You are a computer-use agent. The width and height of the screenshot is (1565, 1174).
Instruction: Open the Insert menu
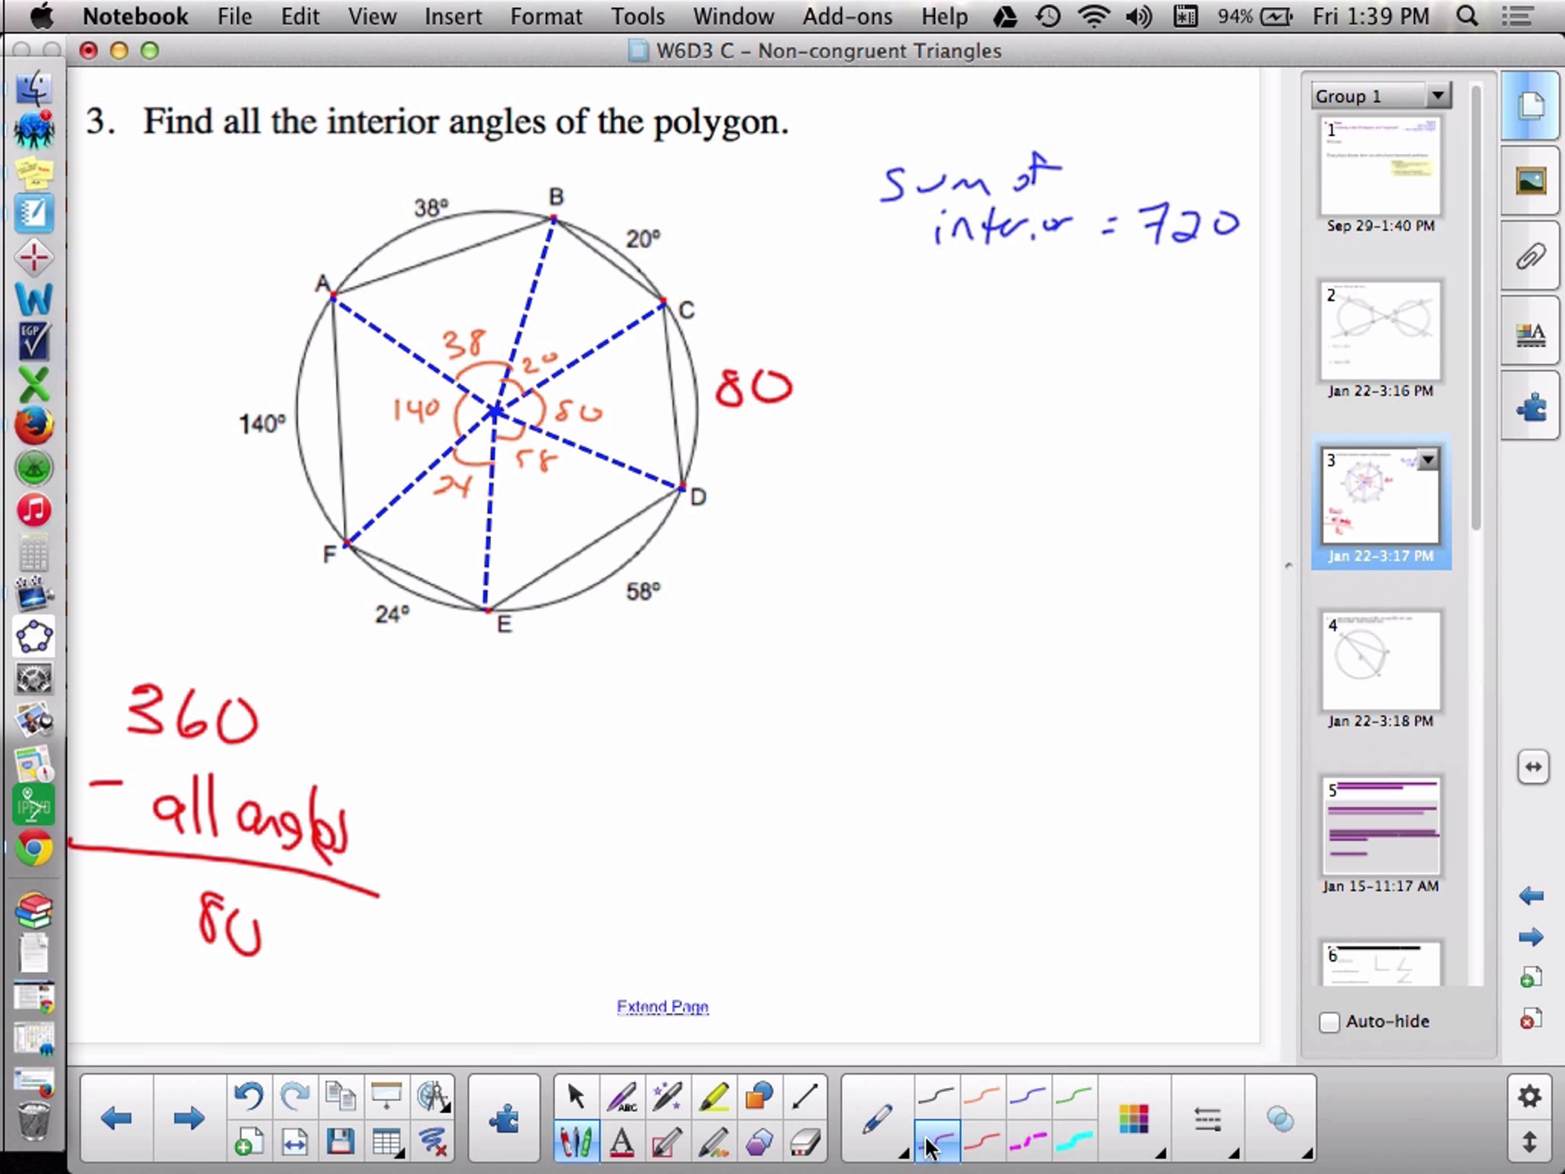tap(453, 16)
